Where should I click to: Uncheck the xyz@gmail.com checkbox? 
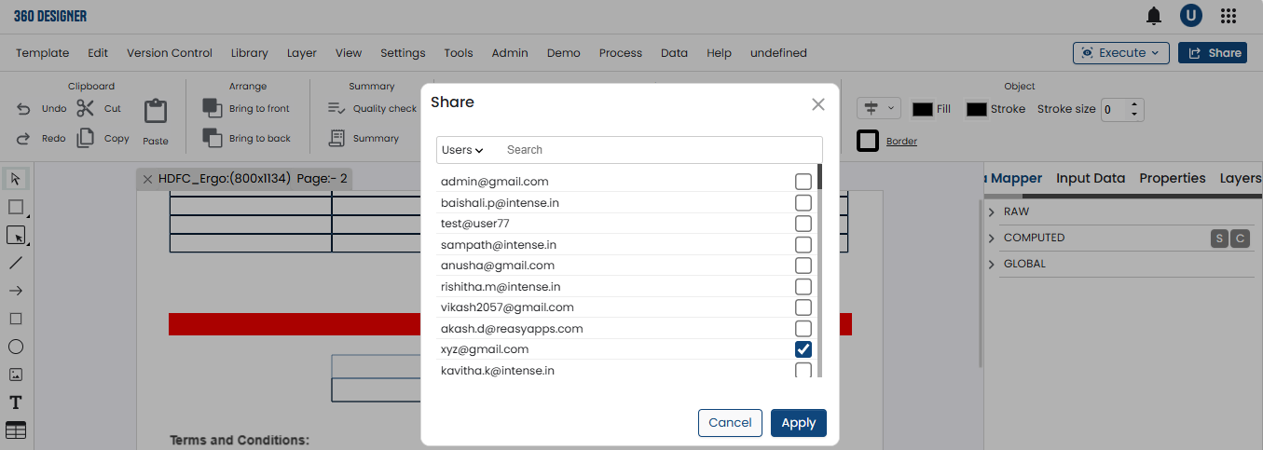803,349
